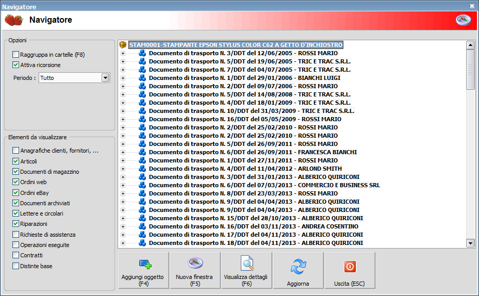Click icon of DDT N. 3 del 12/06/2005
This screenshot has height=296, width=479.
142,53
